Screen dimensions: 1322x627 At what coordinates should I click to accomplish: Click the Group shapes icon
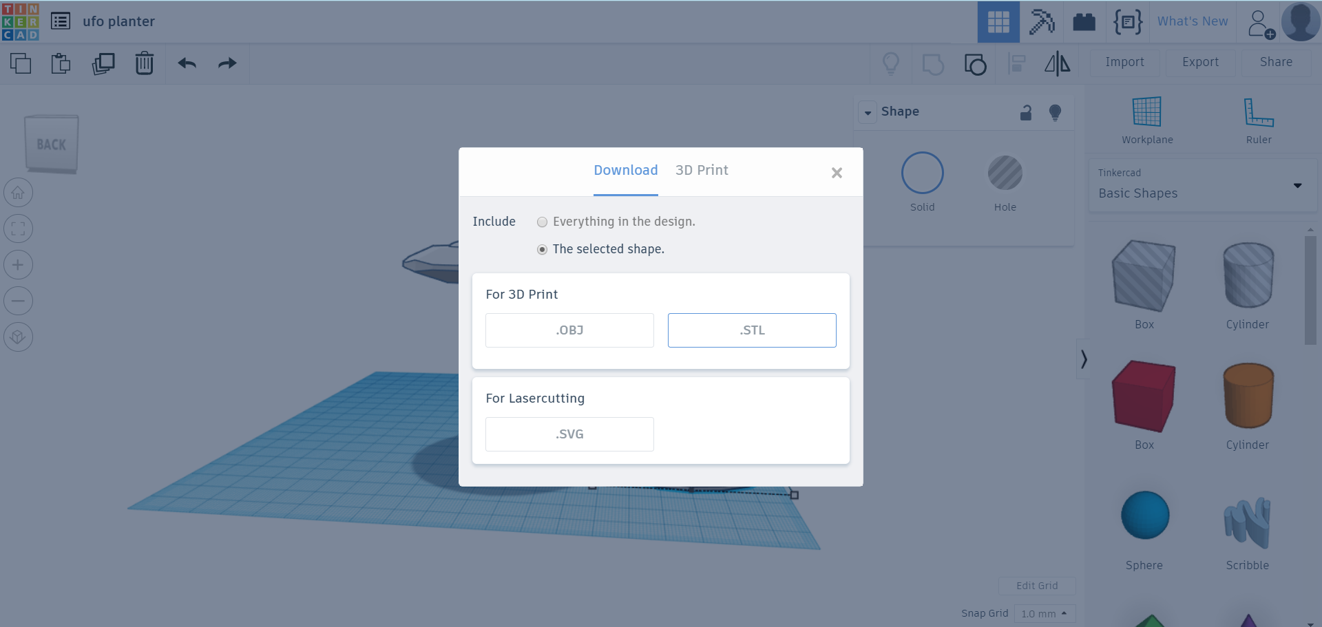pos(933,64)
